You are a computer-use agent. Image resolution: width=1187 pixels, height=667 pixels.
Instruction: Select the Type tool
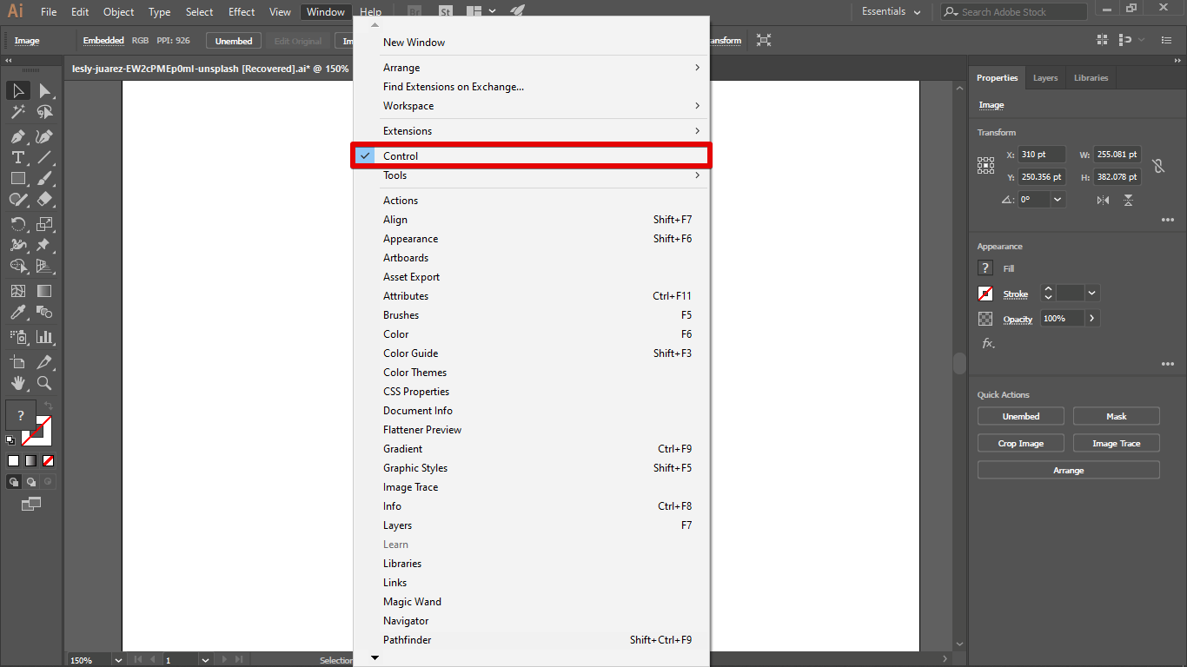(x=17, y=157)
